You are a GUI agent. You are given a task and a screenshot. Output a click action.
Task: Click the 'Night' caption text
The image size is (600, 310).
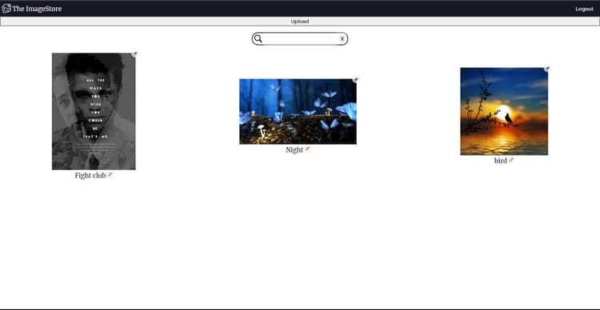[294, 150]
